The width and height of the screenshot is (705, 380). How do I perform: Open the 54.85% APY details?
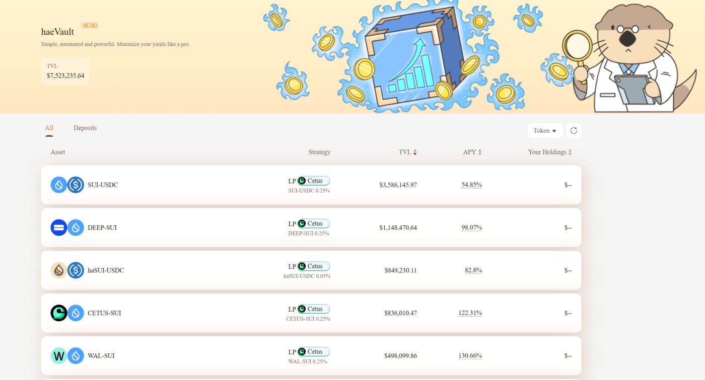[471, 185]
